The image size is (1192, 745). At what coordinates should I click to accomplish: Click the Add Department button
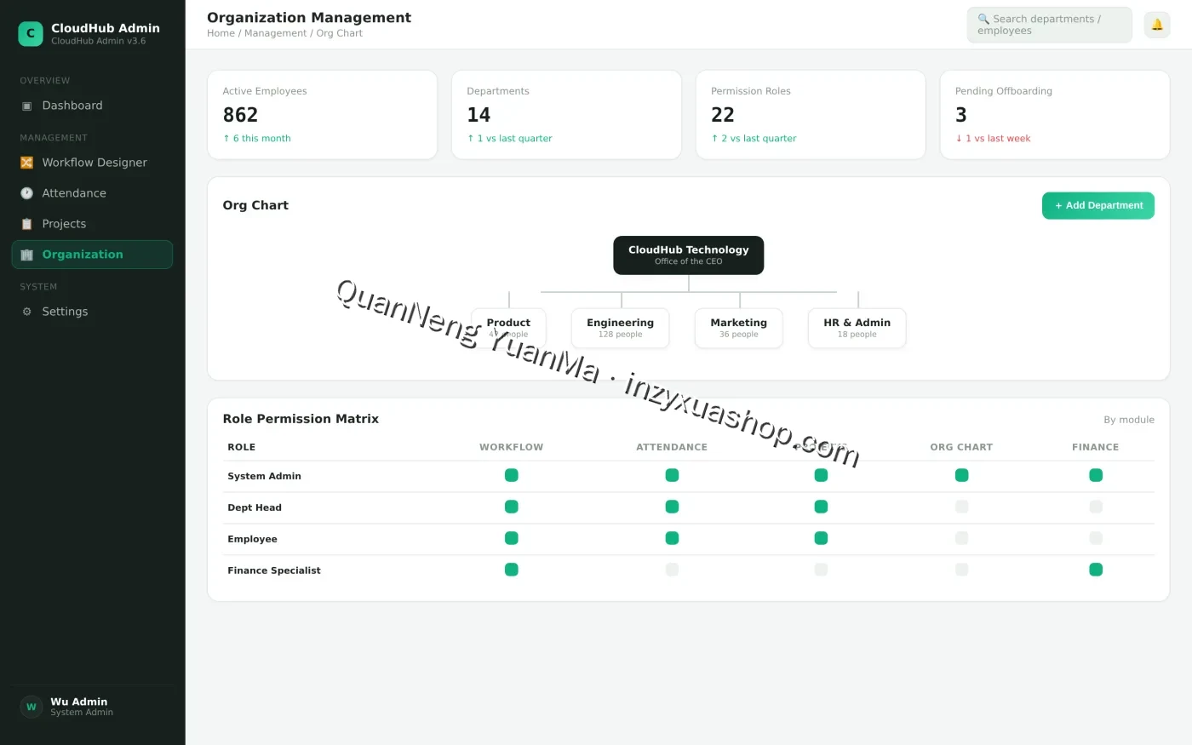coord(1097,205)
